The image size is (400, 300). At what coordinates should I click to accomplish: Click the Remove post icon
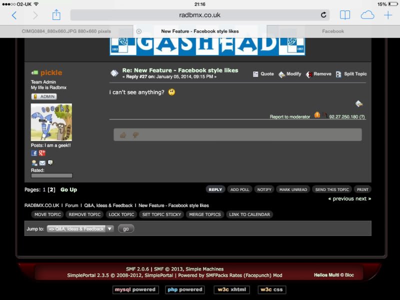click(x=309, y=74)
